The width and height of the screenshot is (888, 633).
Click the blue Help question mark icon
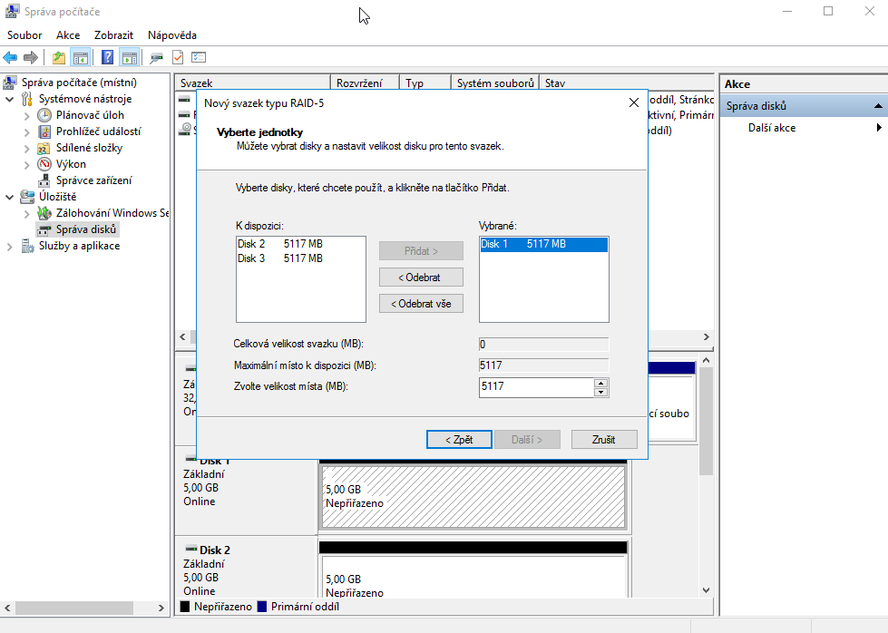(107, 58)
